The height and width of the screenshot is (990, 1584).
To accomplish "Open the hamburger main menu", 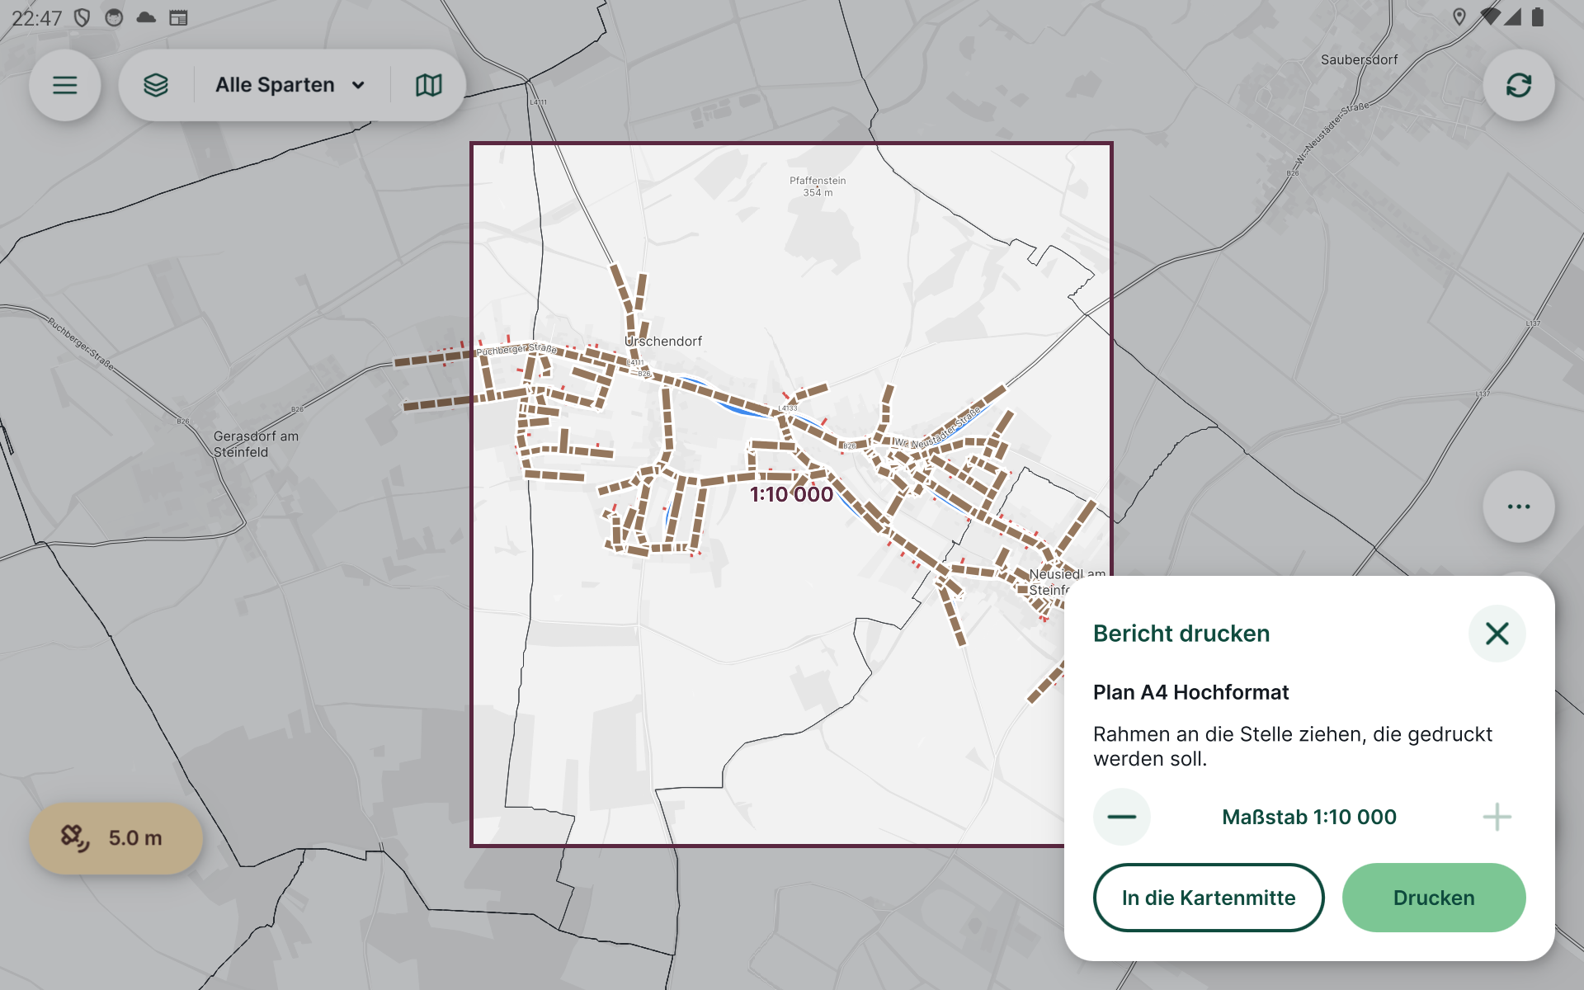I will [x=65, y=85].
